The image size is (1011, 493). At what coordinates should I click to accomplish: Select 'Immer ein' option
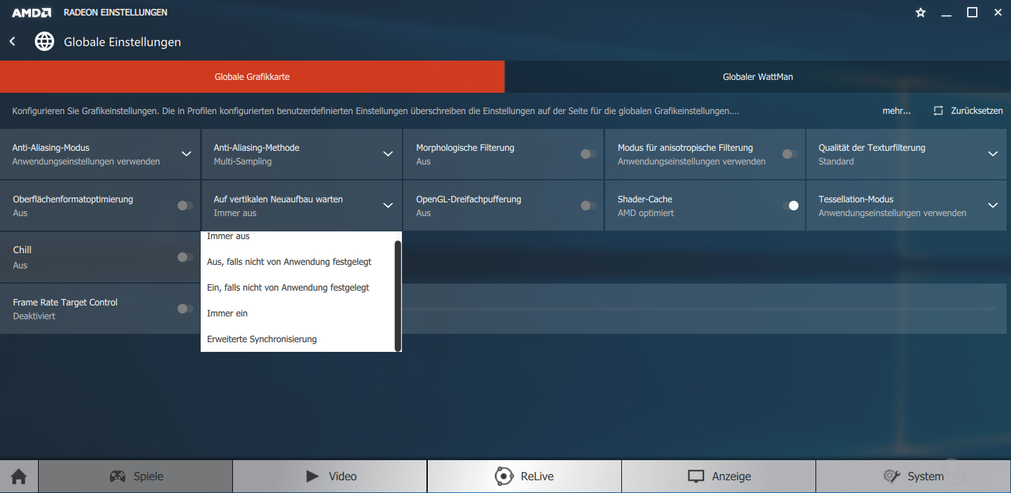[297, 313]
